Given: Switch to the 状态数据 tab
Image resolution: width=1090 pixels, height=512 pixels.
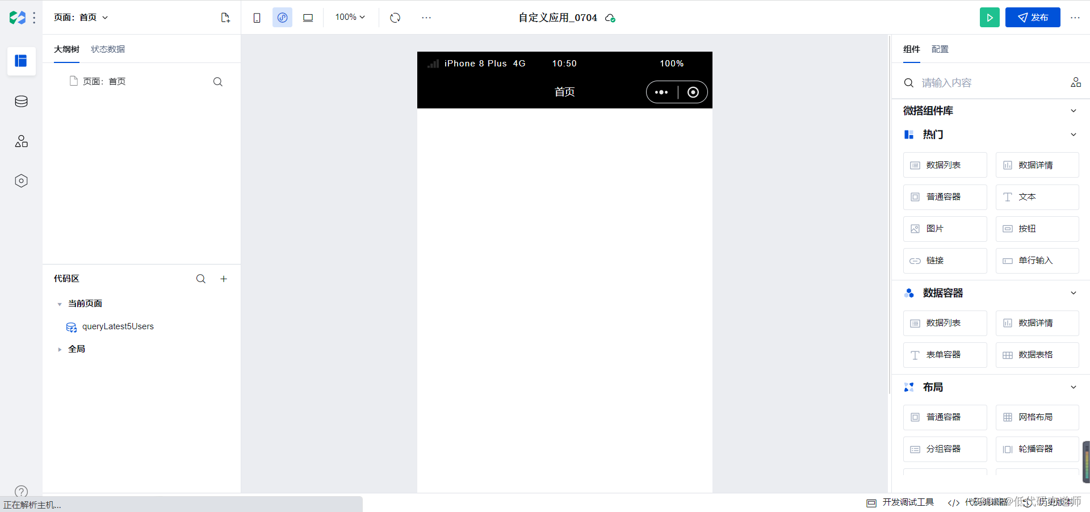Looking at the screenshot, I should [108, 49].
